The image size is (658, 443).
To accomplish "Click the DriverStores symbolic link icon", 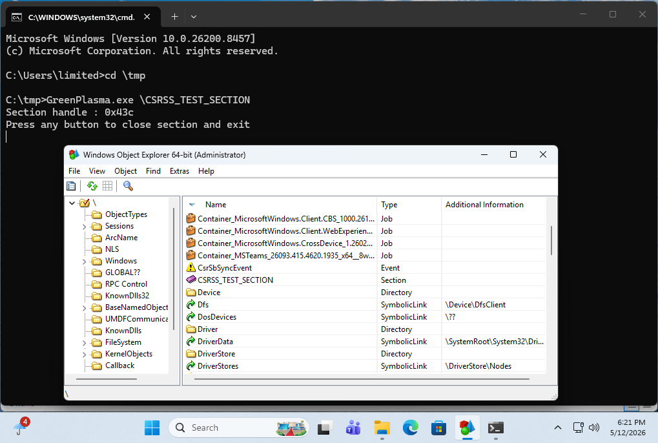I will pyautogui.click(x=191, y=366).
